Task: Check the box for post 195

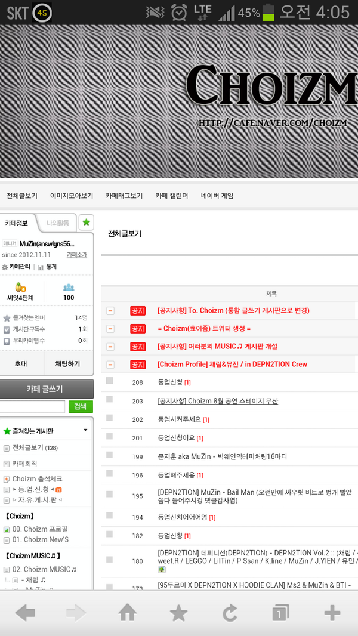Action: point(109,494)
